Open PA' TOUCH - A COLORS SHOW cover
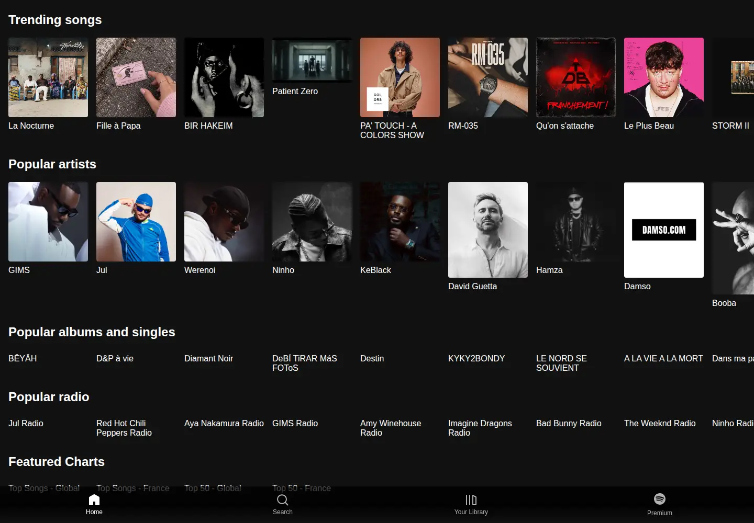Screen dimensions: 754x523 click(400, 77)
